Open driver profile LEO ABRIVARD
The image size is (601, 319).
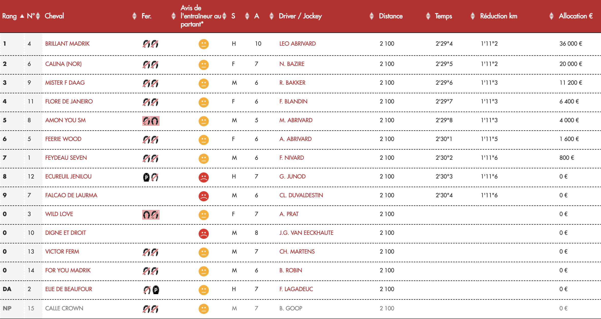coord(297,44)
